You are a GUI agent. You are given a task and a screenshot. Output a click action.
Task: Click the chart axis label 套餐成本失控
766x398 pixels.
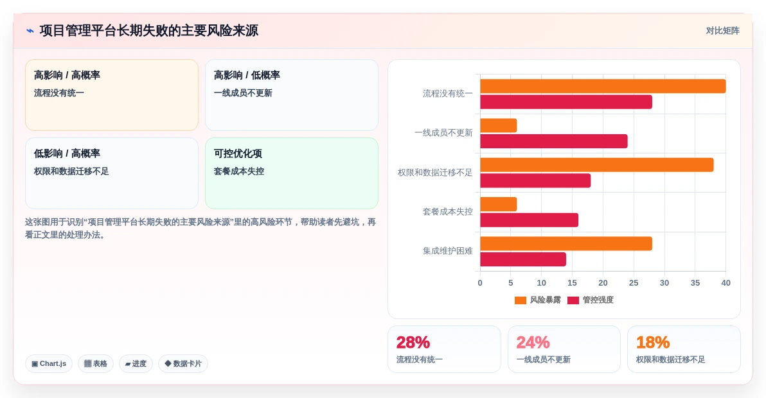point(447,212)
